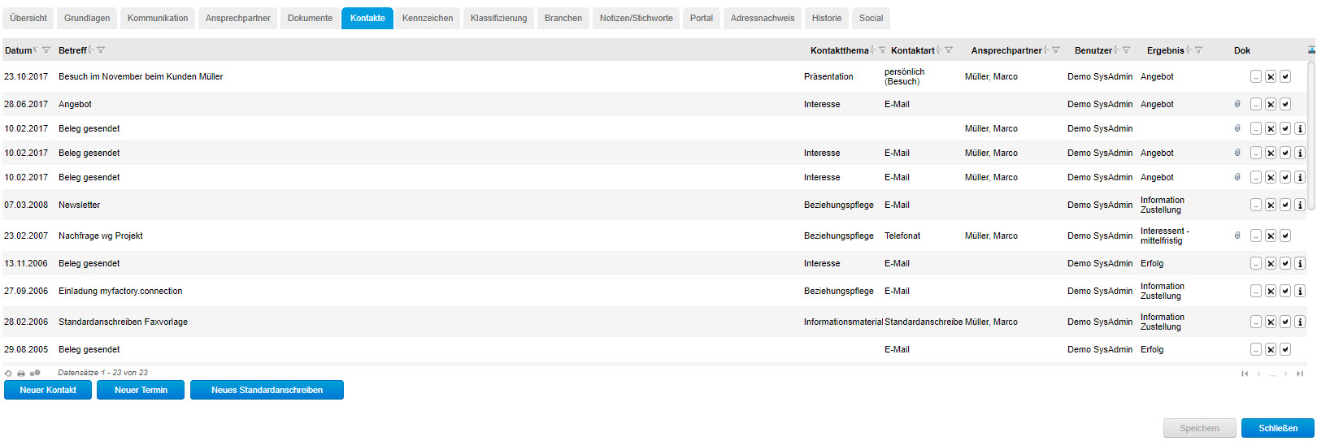
Task: Open the Klassifizierung tab
Action: [498, 18]
